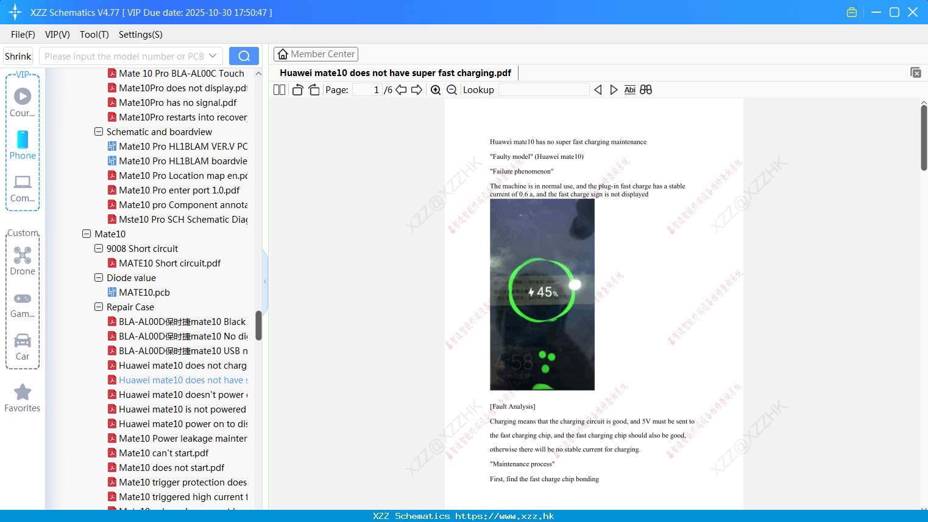The height and width of the screenshot is (522, 928).
Task: Collapse the Diode value folder
Action: pyautogui.click(x=99, y=277)
